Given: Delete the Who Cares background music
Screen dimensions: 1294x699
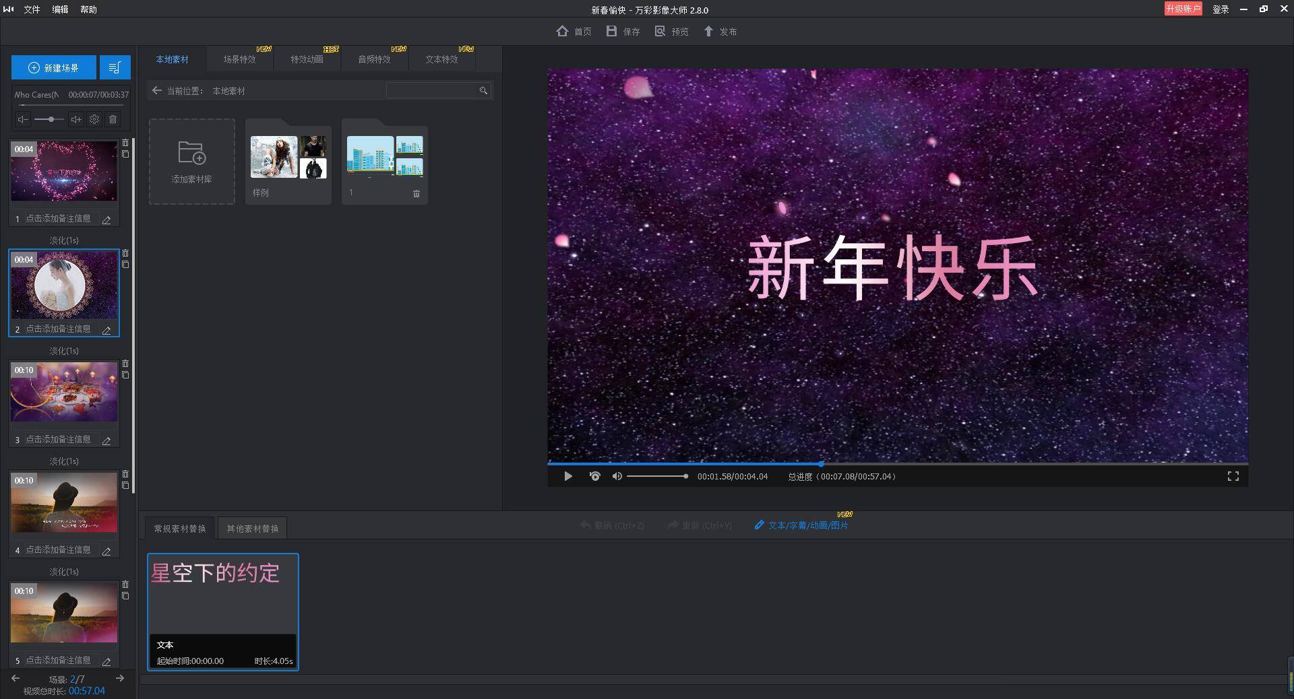Looking at the screenshot, I should [x=113, y=119].
